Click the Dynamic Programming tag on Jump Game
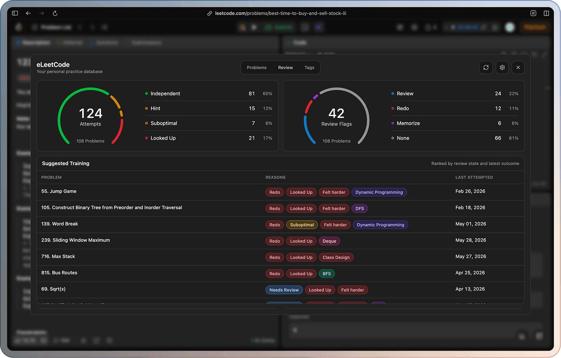Viewport: 561px width, 358px height. click(x=379, y=192)
